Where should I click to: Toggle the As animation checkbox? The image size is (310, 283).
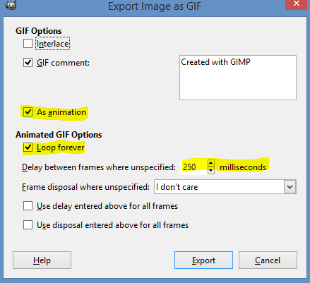click(28, 112)
